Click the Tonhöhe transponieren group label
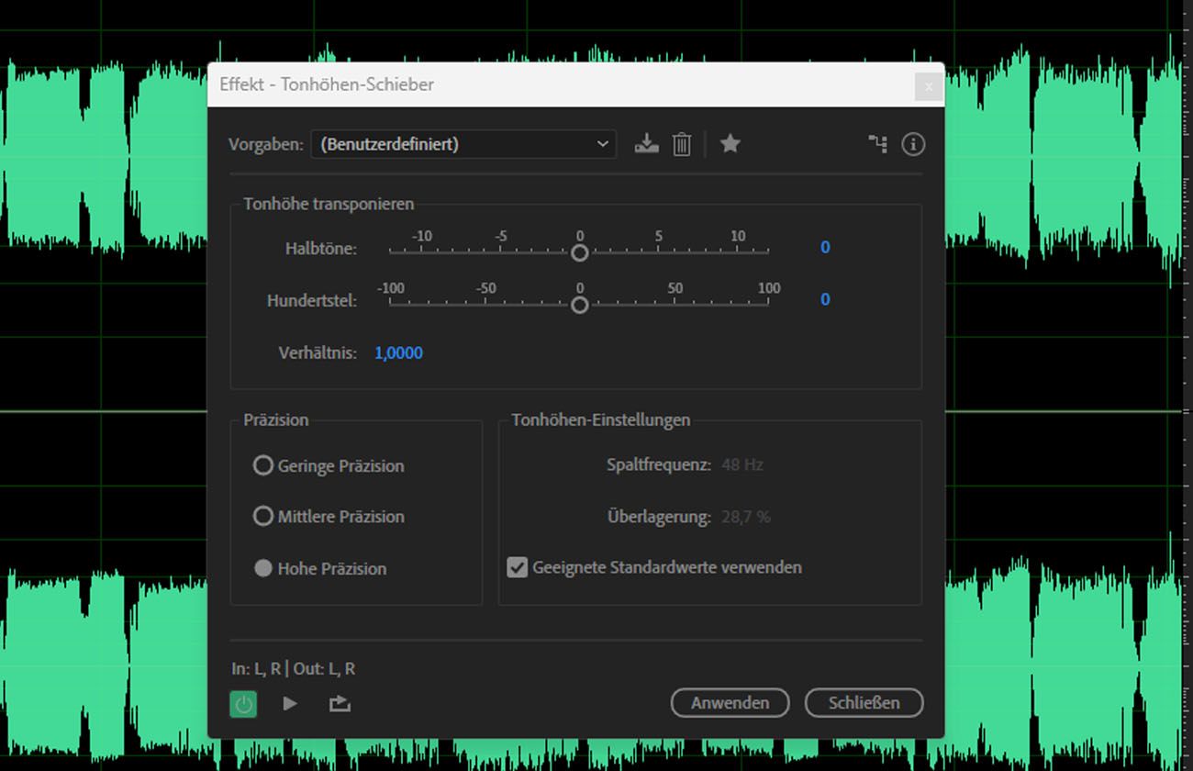 click(x=329, y=204)
